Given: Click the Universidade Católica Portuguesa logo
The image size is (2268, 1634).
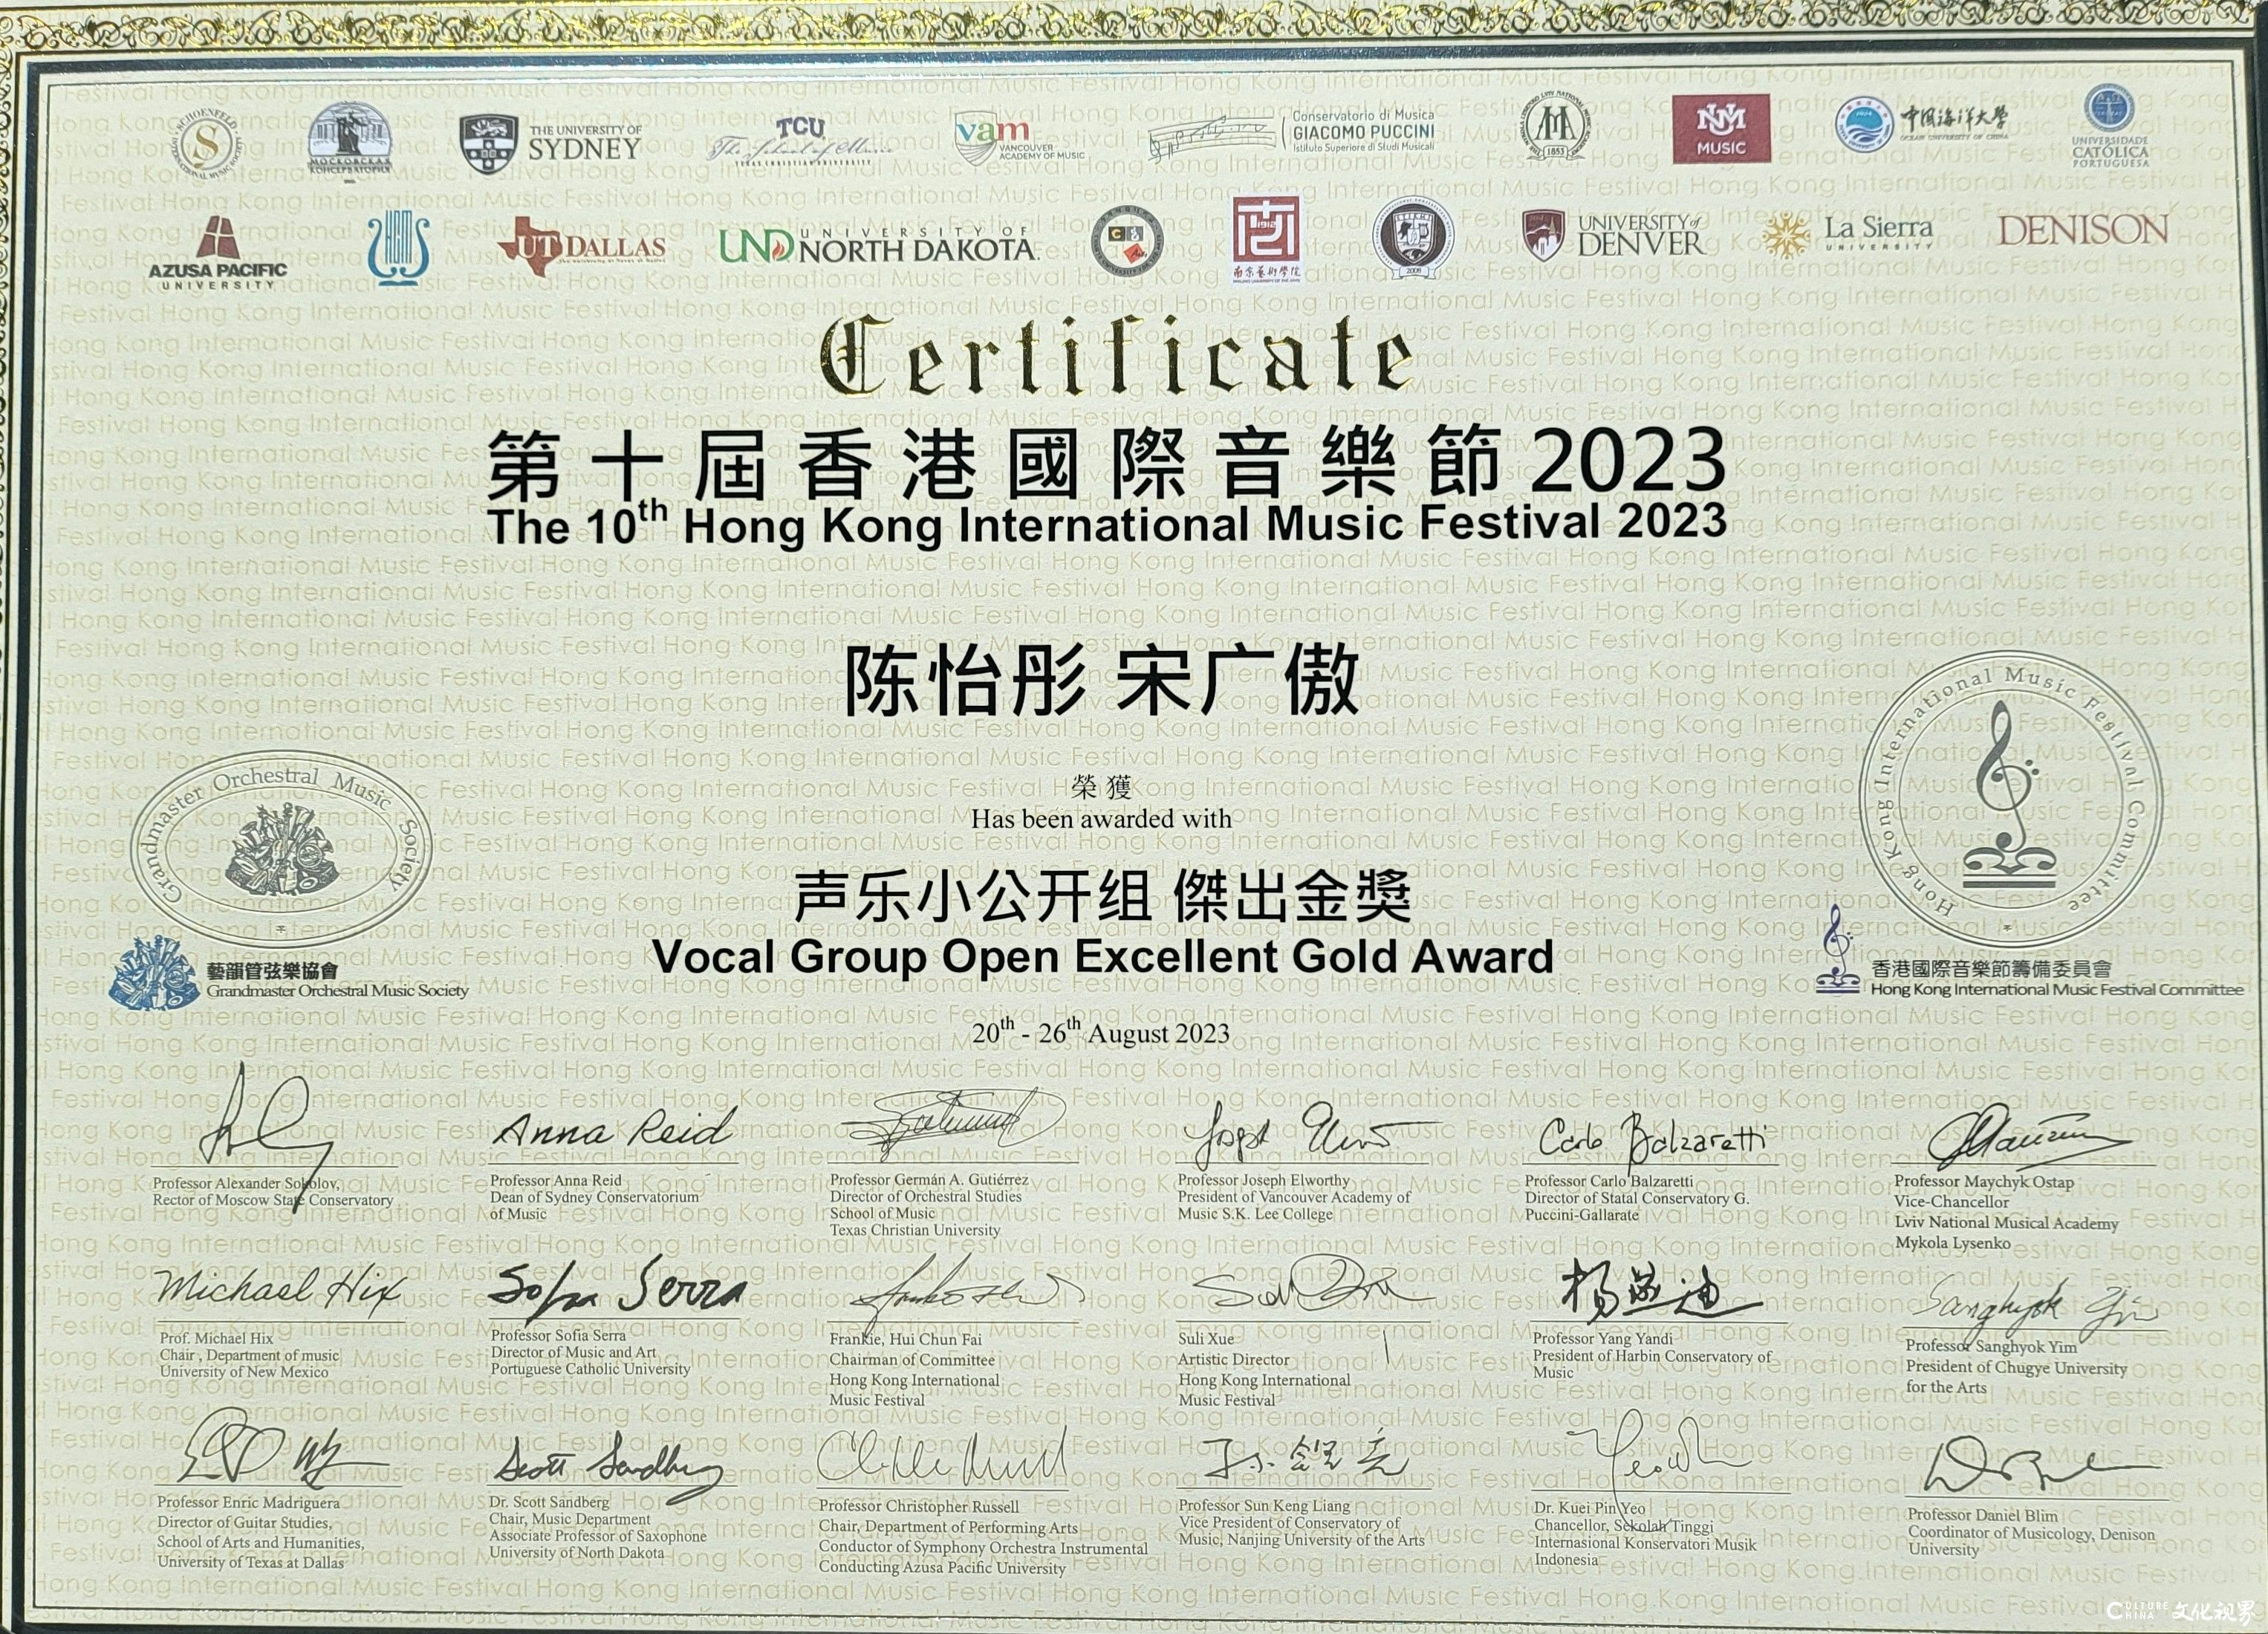Looking at the screenshot, I should (2108, 126).
